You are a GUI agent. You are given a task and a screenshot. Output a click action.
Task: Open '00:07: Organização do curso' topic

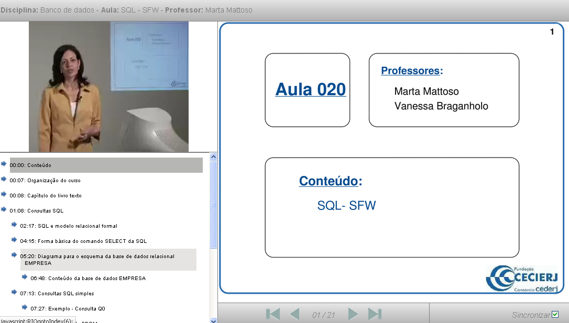point(45,181)
